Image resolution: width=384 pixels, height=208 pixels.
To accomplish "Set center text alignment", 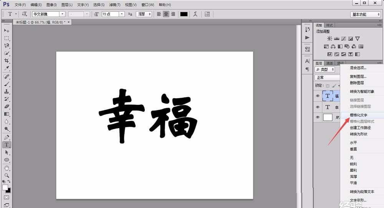I will [x=166, y=14].
